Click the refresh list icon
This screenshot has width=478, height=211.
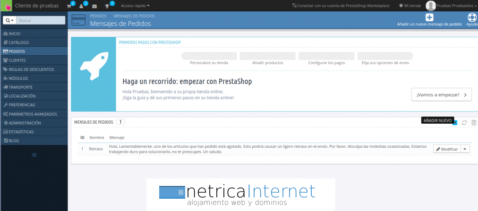[x=464, y=123]
